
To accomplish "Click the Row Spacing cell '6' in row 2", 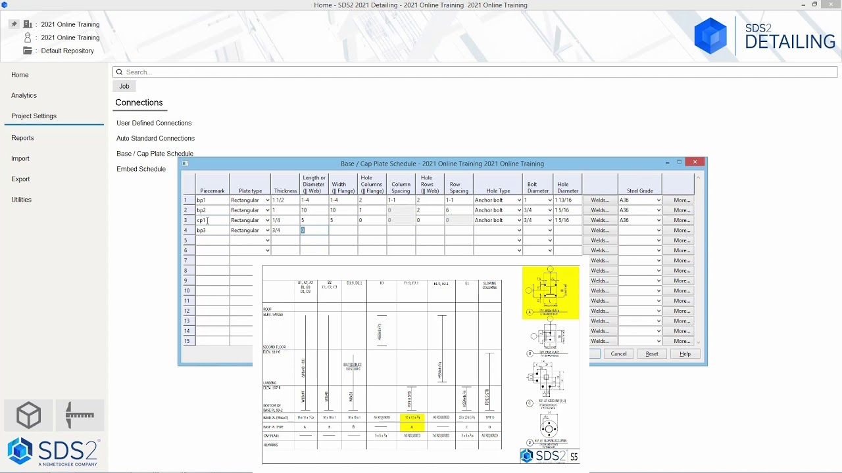I will [x=458, y=210].
